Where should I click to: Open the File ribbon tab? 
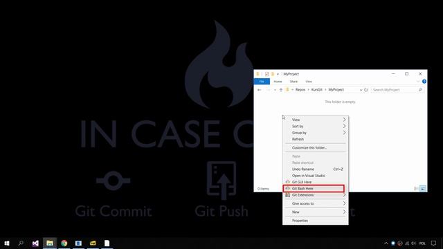coord(262,82)
